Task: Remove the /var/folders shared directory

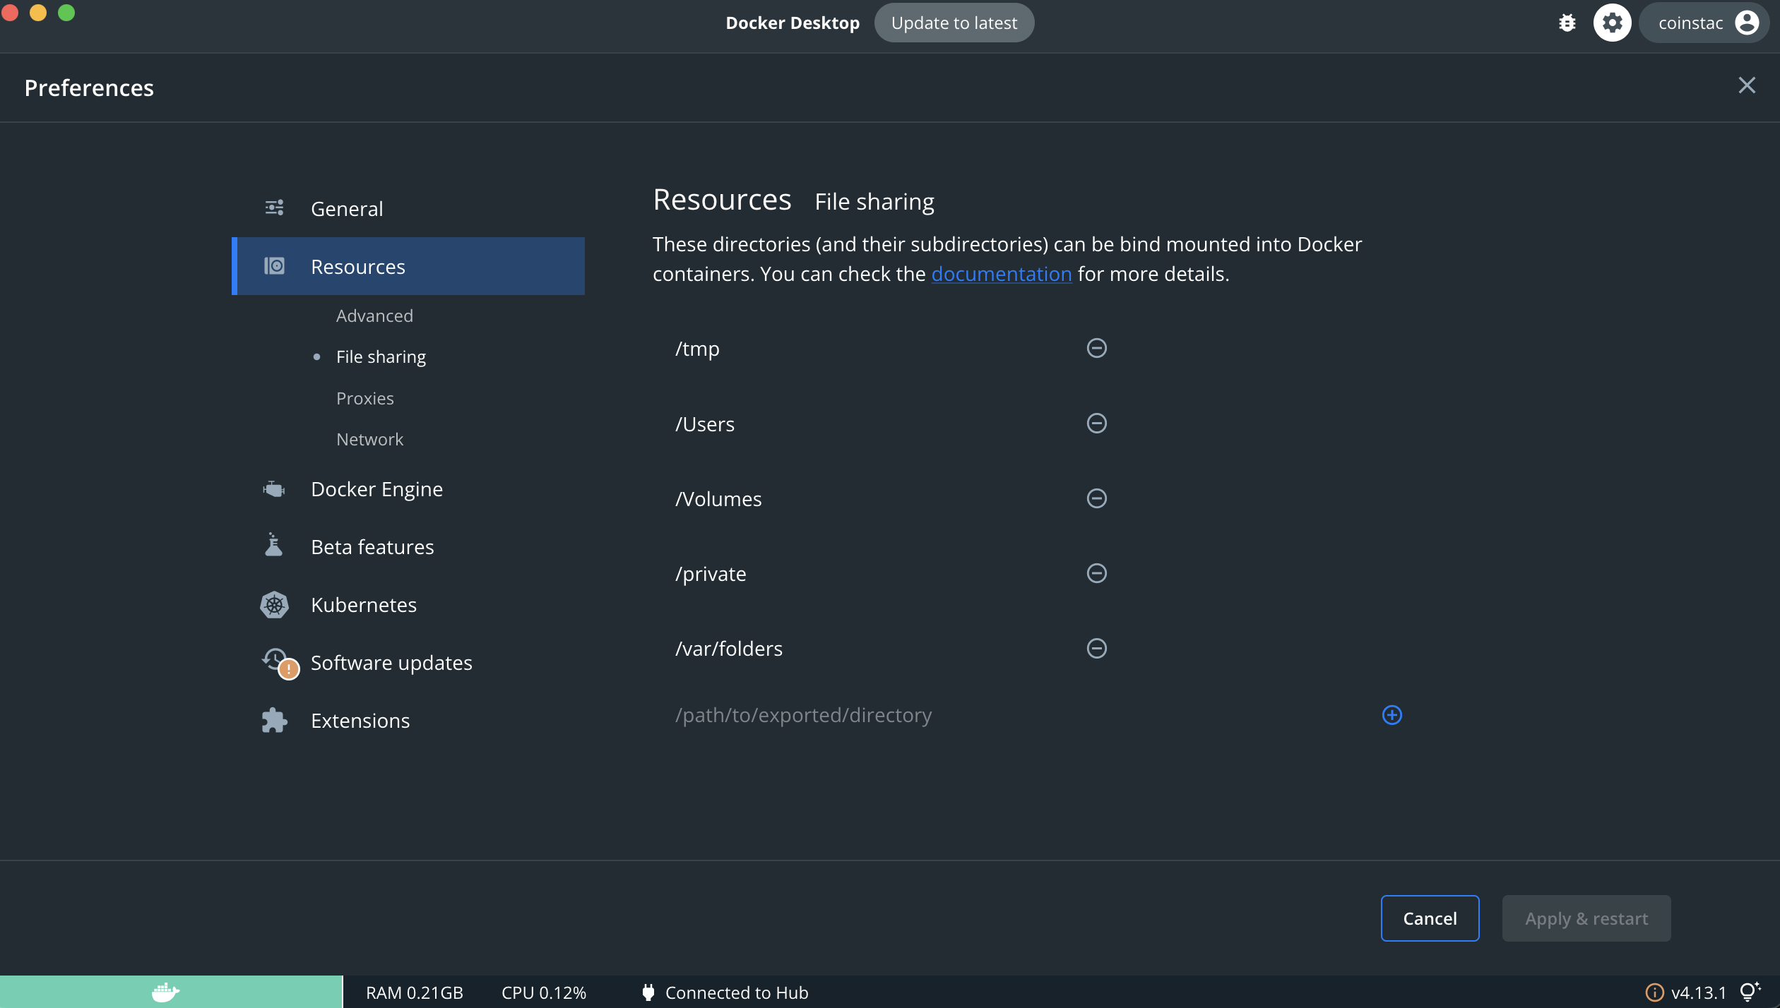Action: (x=1096, y=649)
